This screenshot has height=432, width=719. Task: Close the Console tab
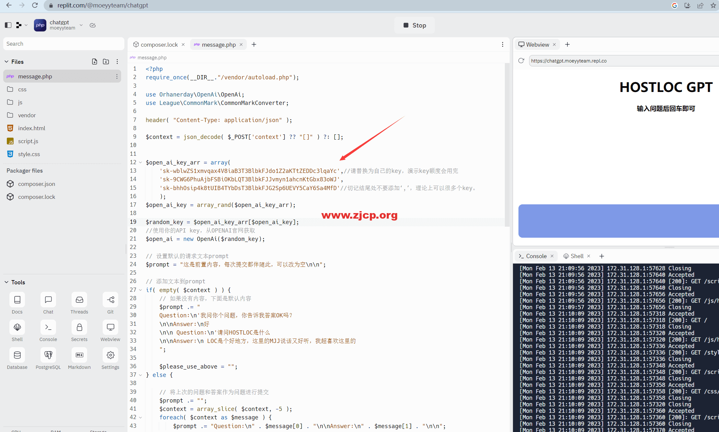click(x=552, y=256)
